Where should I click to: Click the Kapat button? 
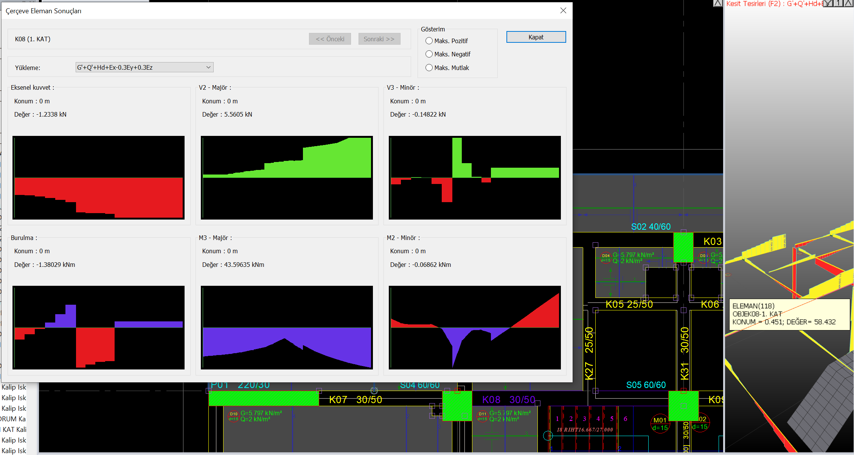[536, 37]
